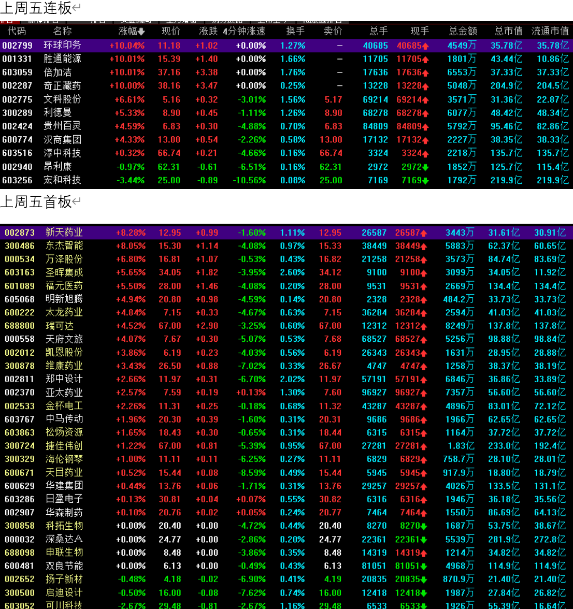The height and width of the screenshot is (609, 573).
Task: Select the highlighted 新天药业 row
Action: pyautogui.click(x=286, y=233)
